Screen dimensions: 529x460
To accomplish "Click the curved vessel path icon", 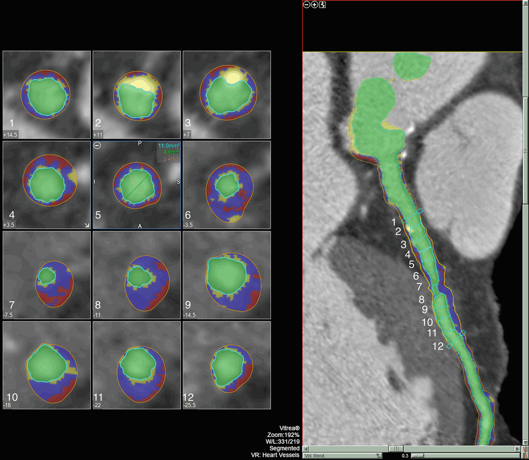I will (x=323, y=5).
